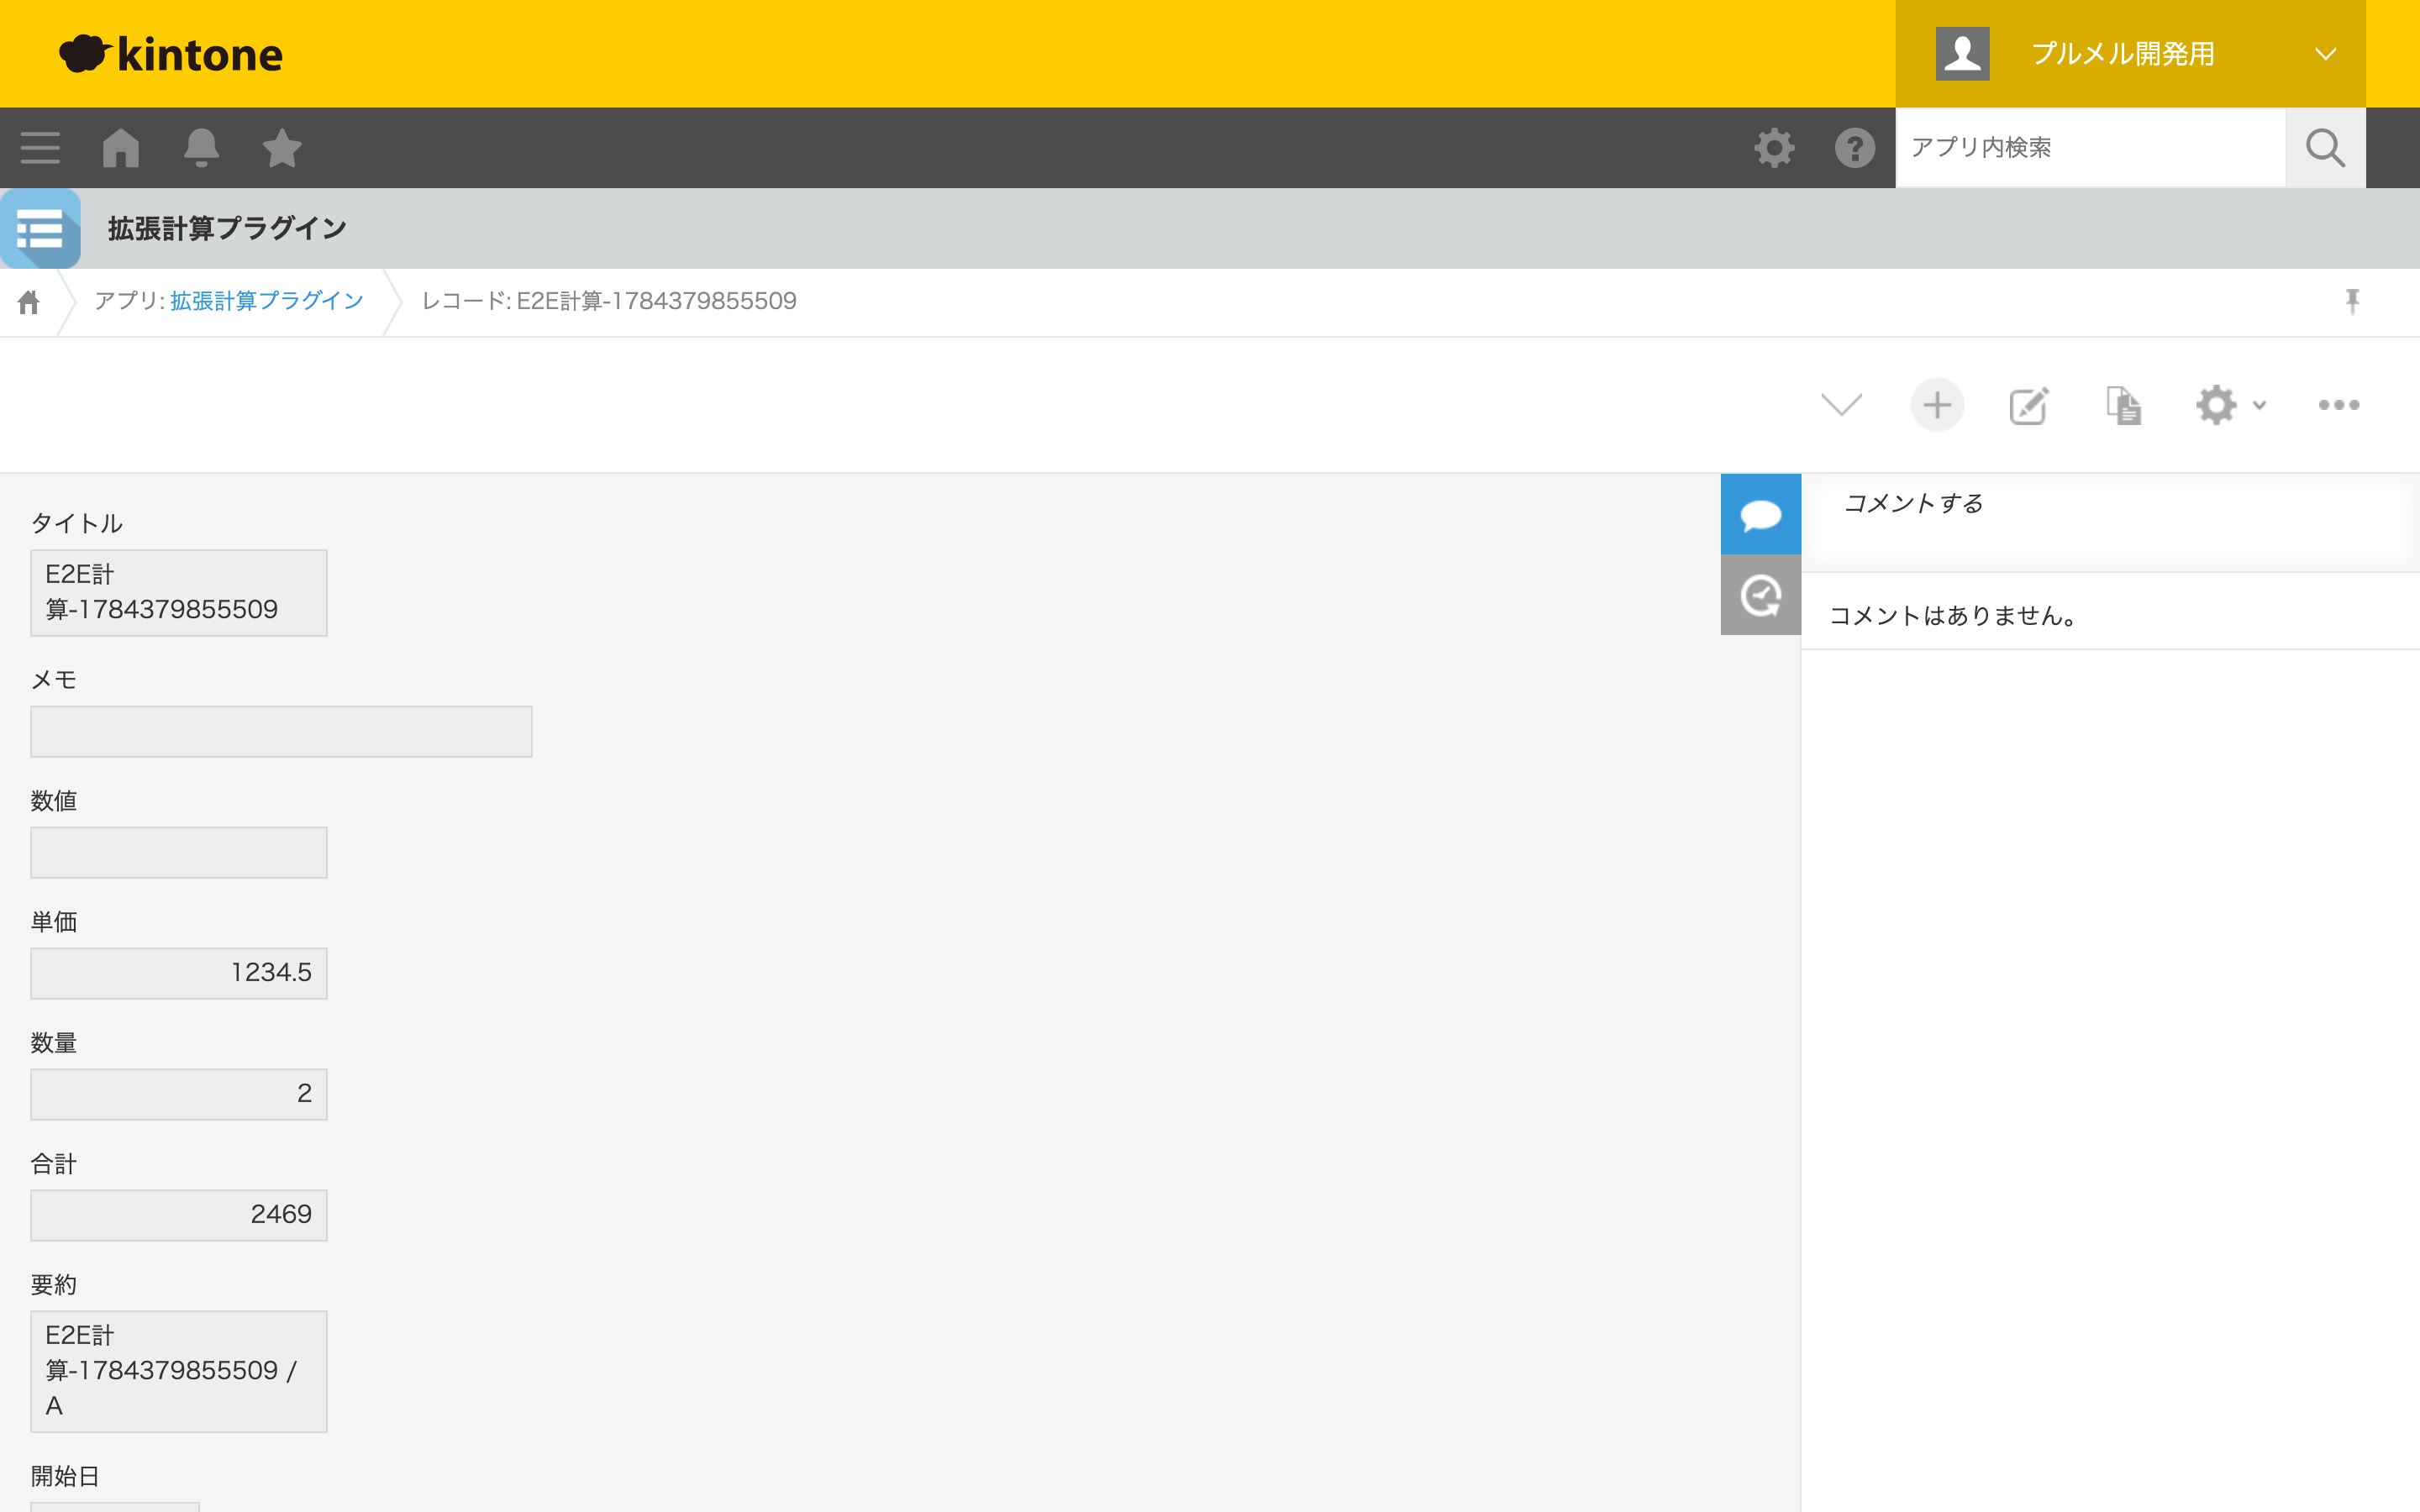Switch to the comments tab
The height and width of the screenshot is (1512, 2420).
coord(1760,514)
